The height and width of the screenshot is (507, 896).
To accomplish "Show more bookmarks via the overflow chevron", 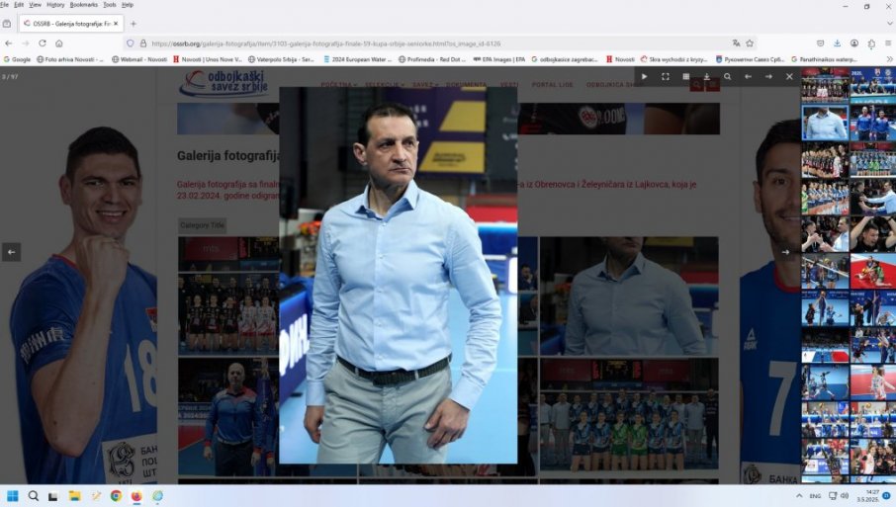I will pos(889,59).
